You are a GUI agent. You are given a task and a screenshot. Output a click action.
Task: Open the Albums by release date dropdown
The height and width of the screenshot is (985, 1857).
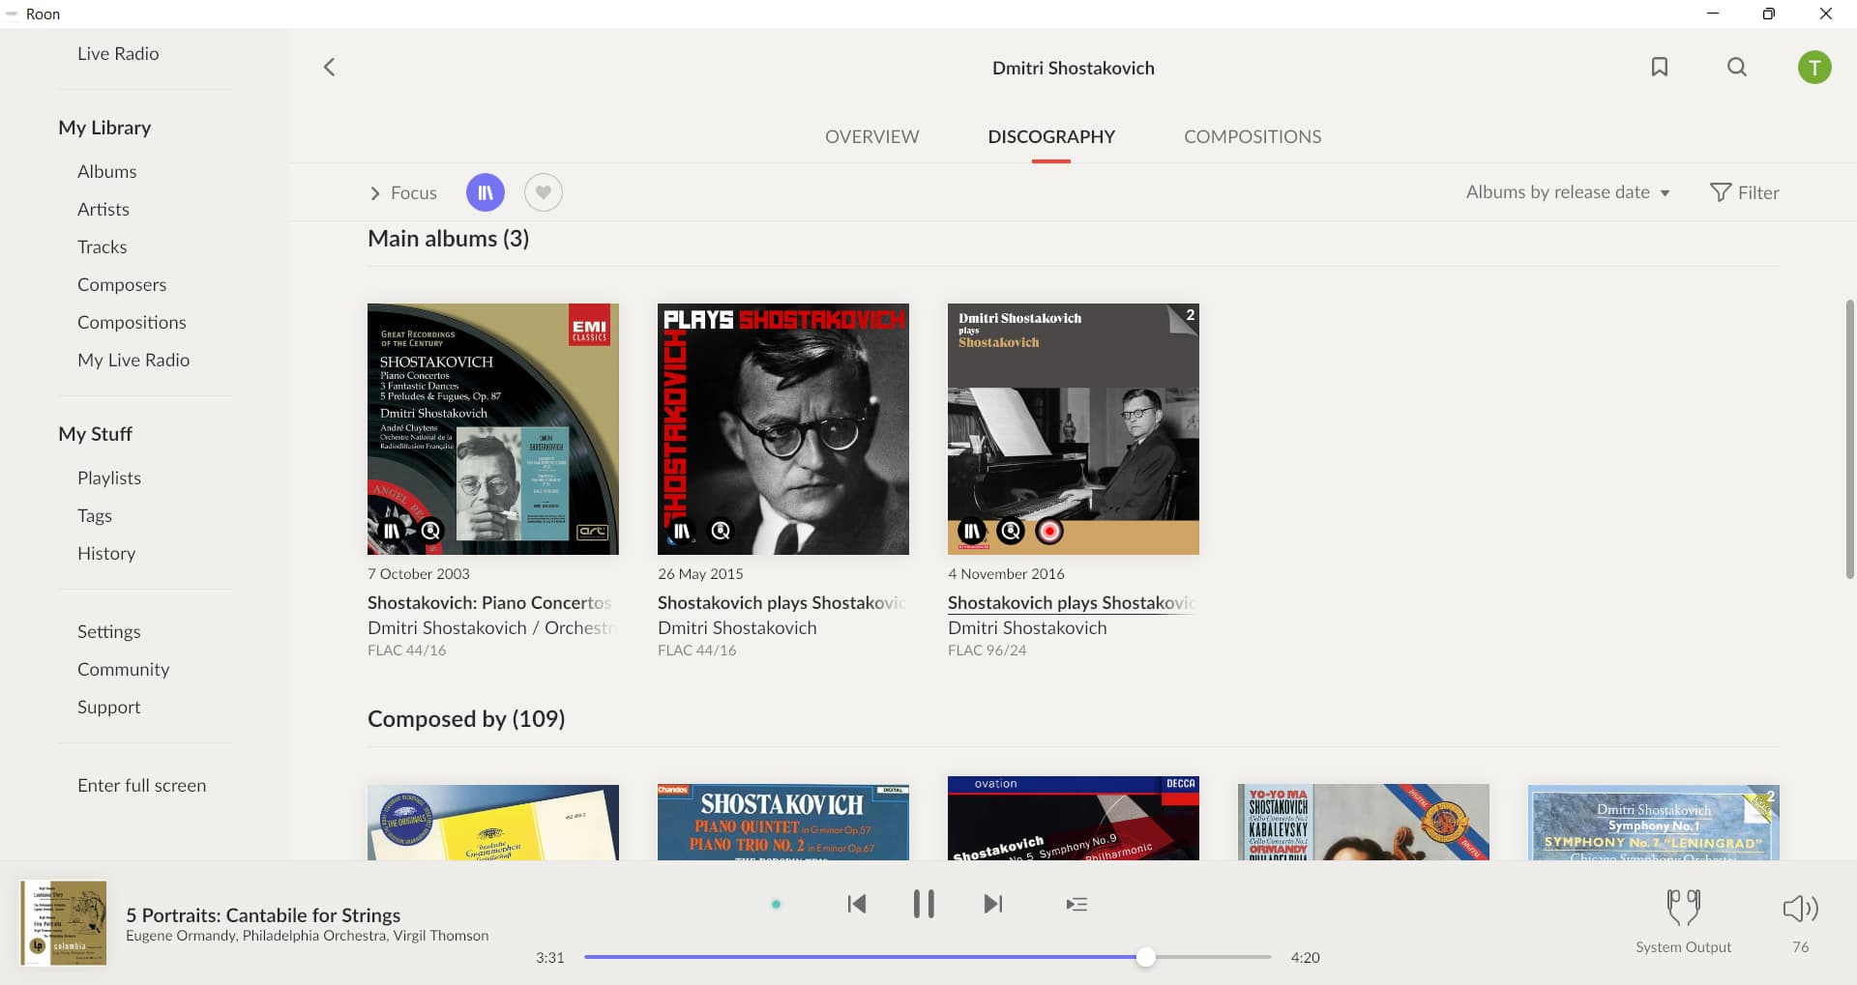coord(1568,192)
